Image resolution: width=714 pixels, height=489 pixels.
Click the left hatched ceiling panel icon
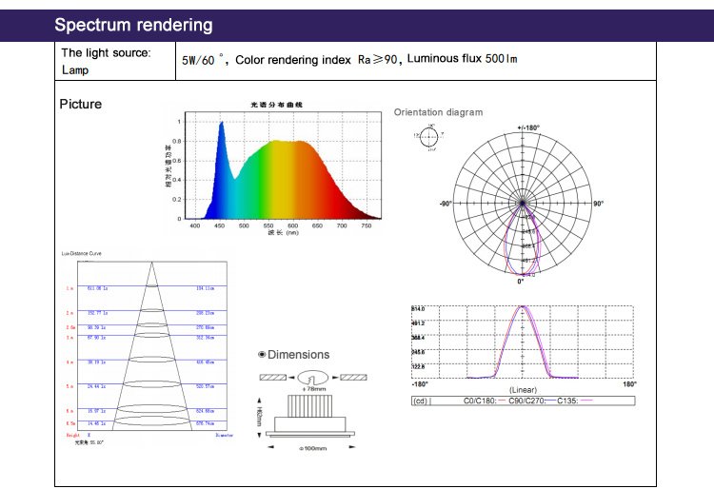tap(273, 377)
